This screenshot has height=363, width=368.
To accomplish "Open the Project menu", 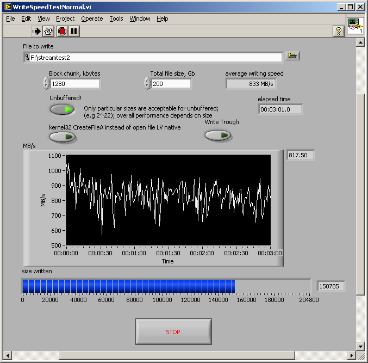I will click(x=65, y=19).
